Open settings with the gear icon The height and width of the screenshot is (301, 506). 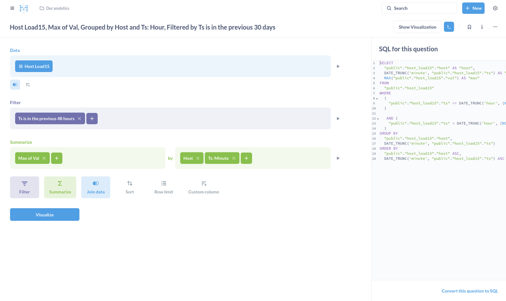[495, 8]
